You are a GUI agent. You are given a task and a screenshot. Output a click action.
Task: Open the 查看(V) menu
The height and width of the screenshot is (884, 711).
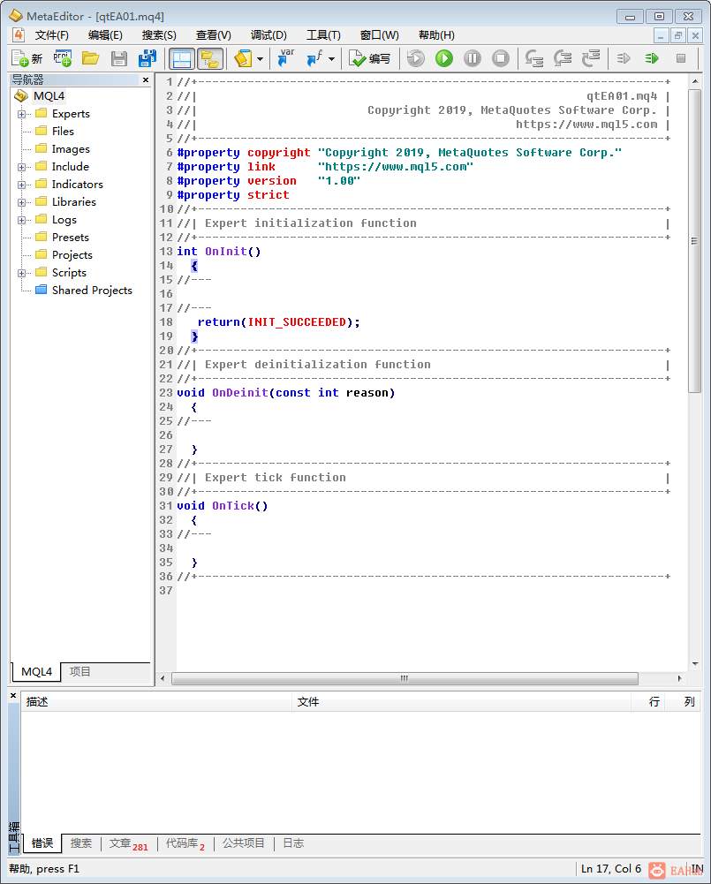213,35
